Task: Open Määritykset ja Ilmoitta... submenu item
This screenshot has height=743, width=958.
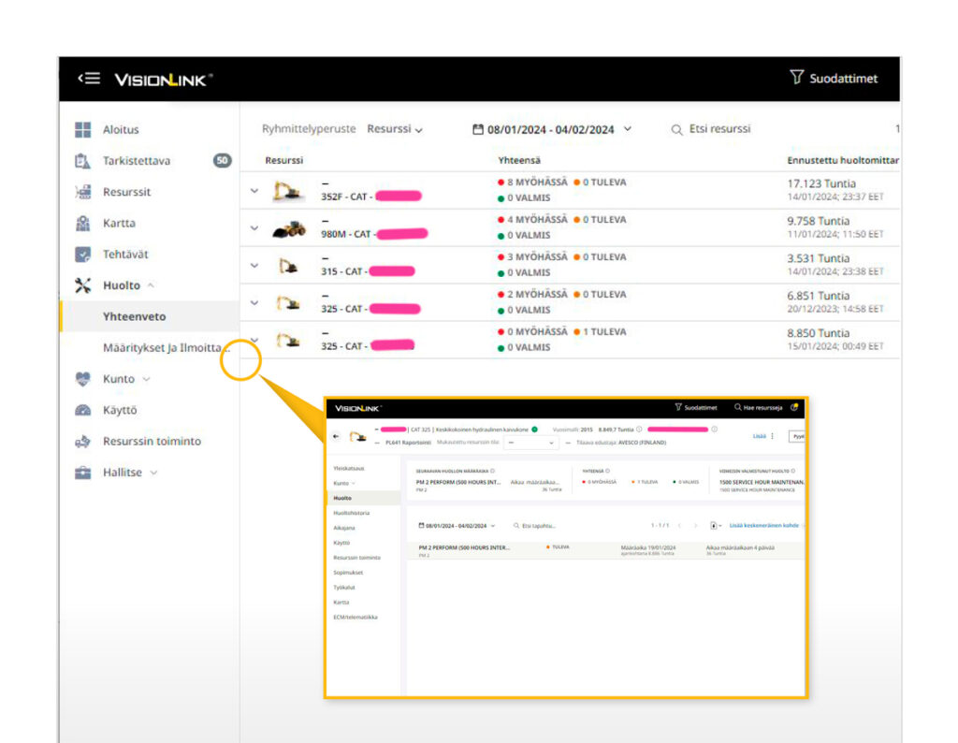Action: coord(165,348)
